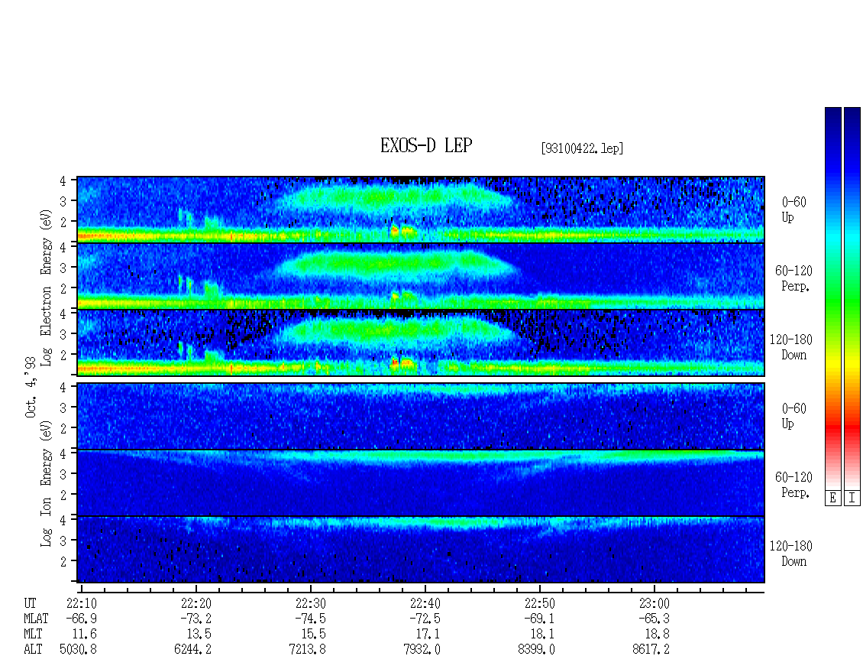
Task: Click the MLT value 15.5
Action: point(313,635)
